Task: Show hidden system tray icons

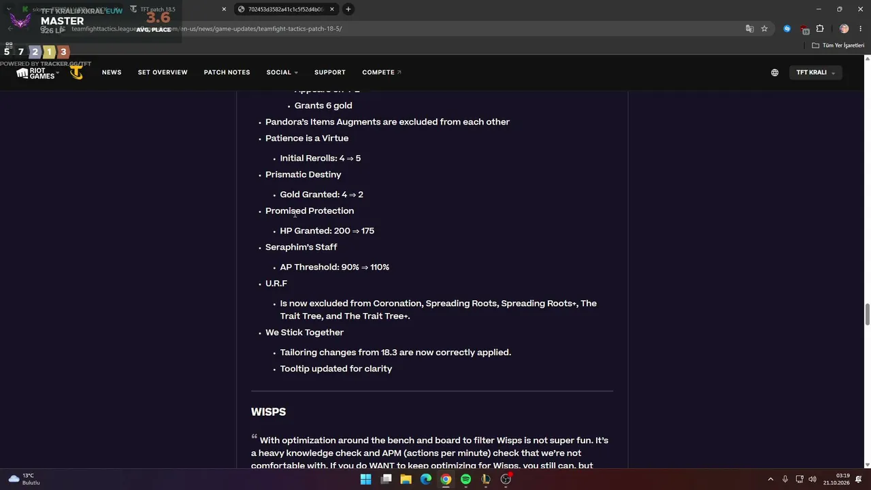Action: (x=770, y=479)
